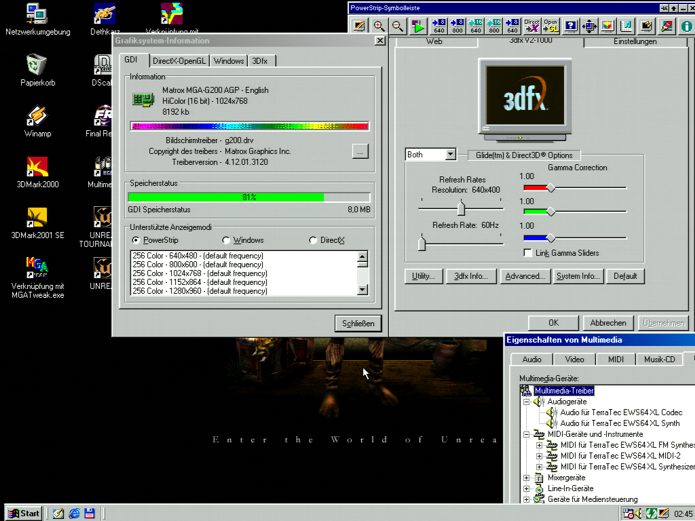
Task: Click the System Info... button
Action: click(x=578, y=276)
